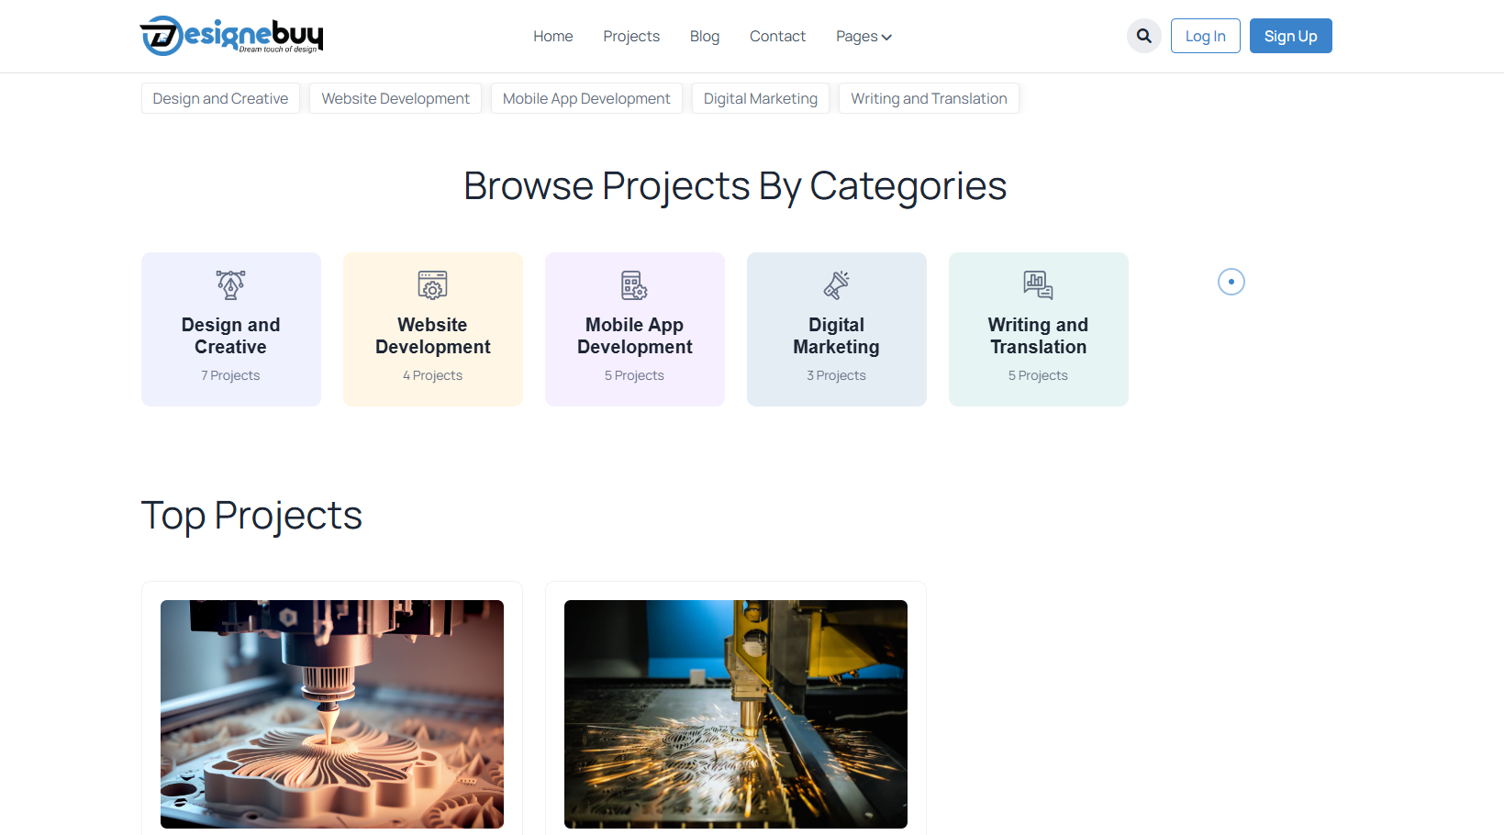Click the chevron arrow beside Pages
This screenshot has width=1504, height=835.
(886, 38)
